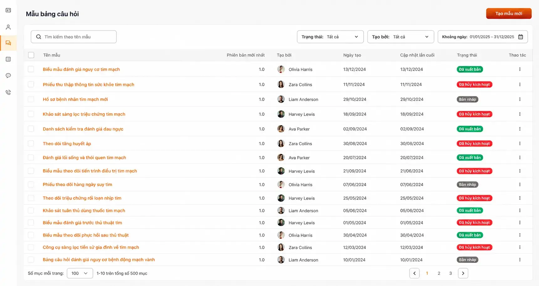Image resolution: width=539 pixels, height=286 pixels.
Task: Tick the select-all checkbox in the table header
Action: click(31, 55)
